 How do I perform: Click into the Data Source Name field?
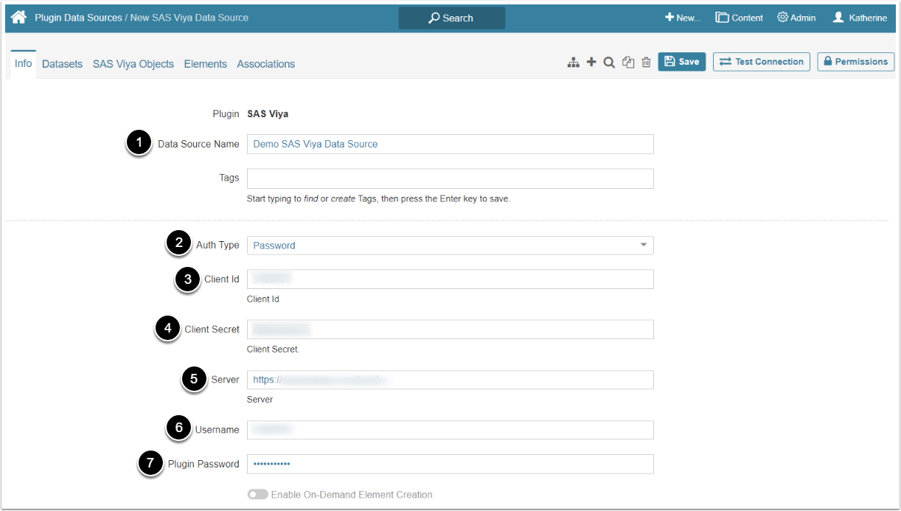pos(450,144)
